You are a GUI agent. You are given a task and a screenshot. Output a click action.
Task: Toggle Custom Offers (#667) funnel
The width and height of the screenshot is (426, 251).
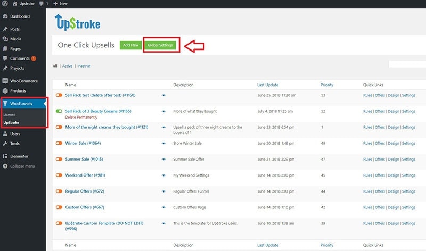[x=59, y=207]
